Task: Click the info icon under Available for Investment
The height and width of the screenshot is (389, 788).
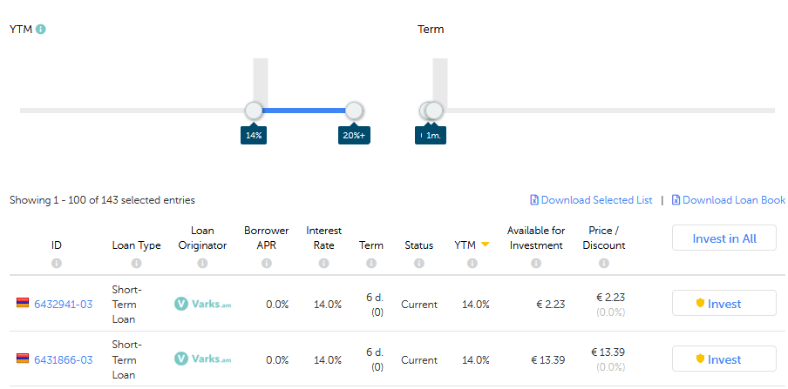Action: (535, 263)
